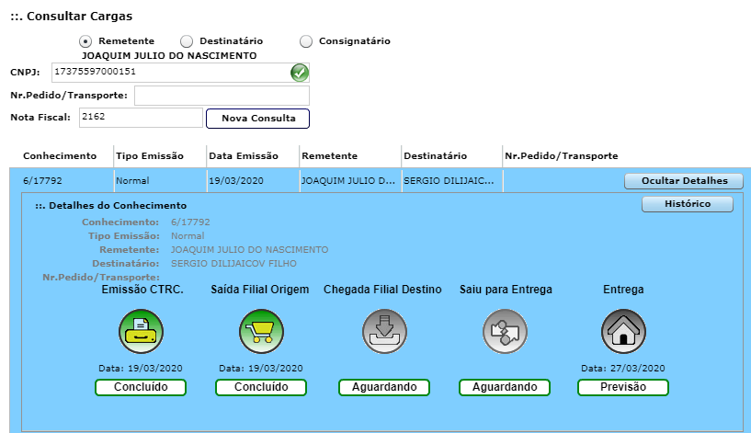Open the Histórico button
This screenshot has height=433, width=751.
pyautogui.click(x=688, y=204)
